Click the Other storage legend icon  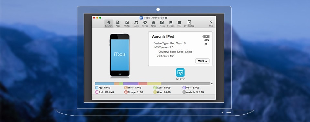155,92
